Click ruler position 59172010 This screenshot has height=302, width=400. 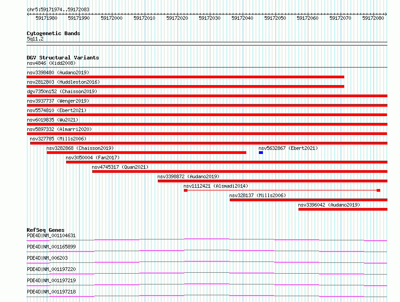coord(144,18)
